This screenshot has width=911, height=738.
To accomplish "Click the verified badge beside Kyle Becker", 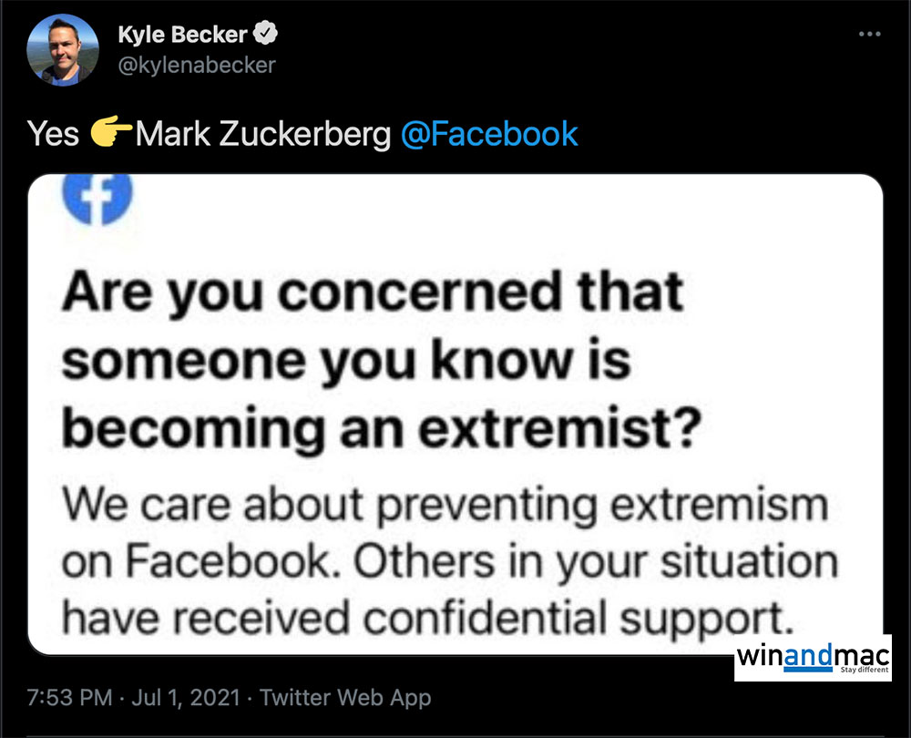I will 266,36.
